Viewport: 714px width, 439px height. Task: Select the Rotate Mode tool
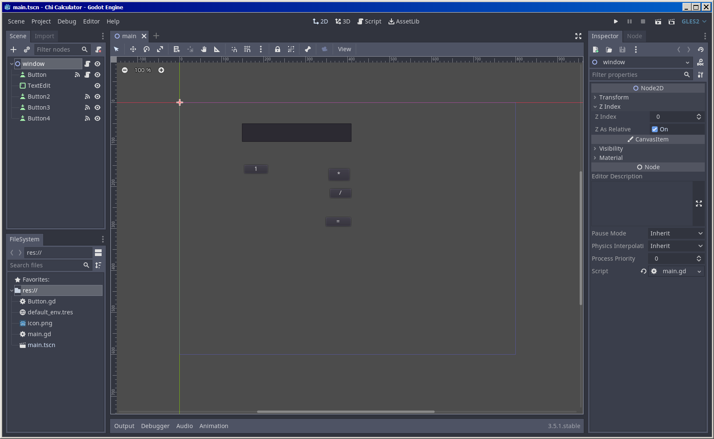(x=146, y=49)
